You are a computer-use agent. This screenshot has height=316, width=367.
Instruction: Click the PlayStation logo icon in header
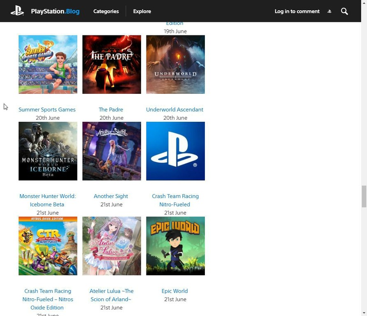point(17,11)
